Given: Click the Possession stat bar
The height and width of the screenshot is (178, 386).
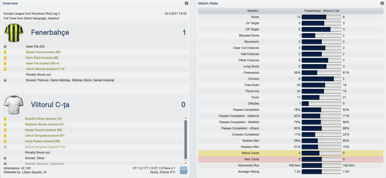Looking at the screenshot, I should (321, 73).
